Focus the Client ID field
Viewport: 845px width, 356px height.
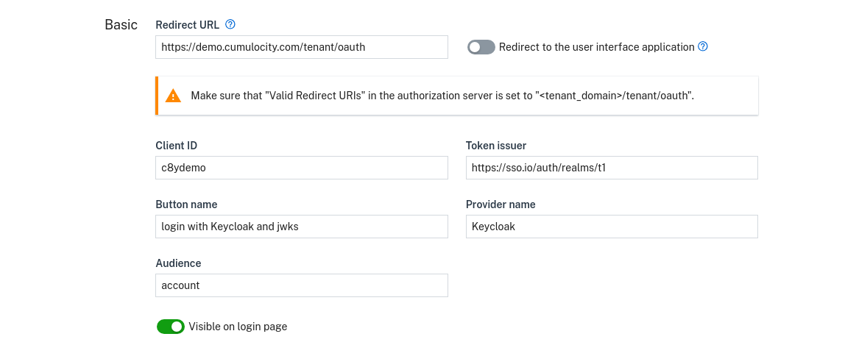coord(302,168)
